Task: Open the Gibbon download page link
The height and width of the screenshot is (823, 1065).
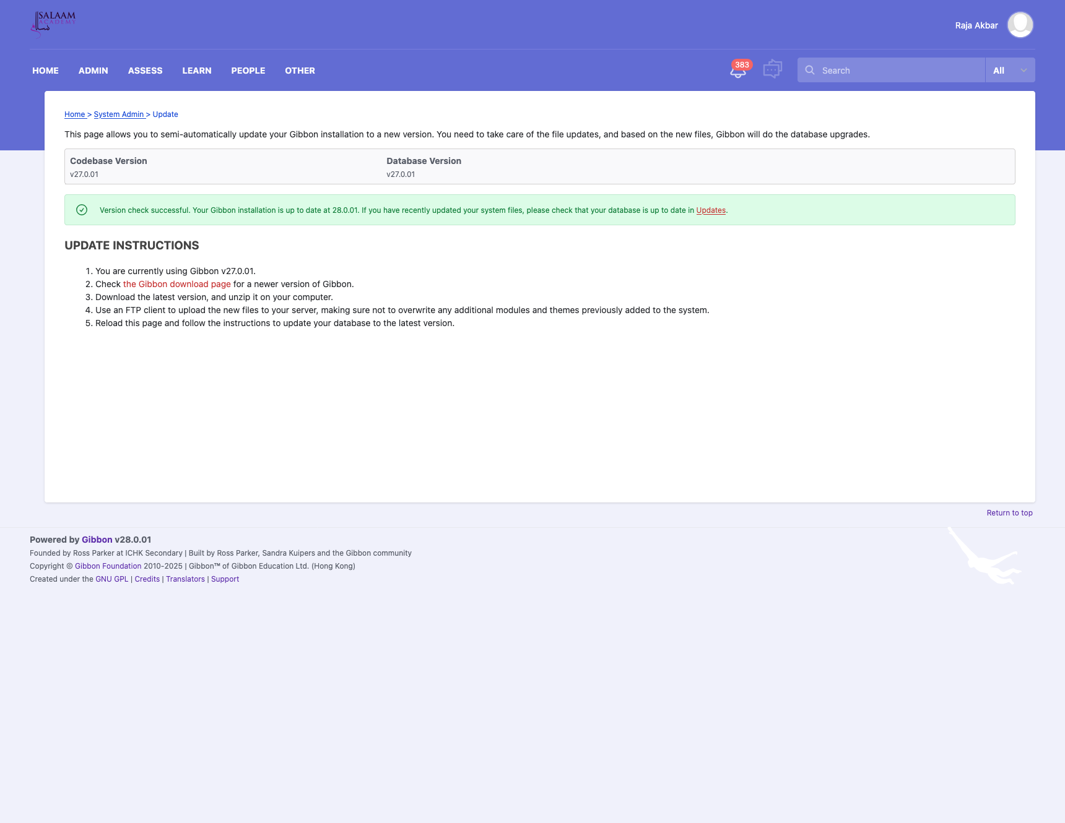Action: click(177, 284)
